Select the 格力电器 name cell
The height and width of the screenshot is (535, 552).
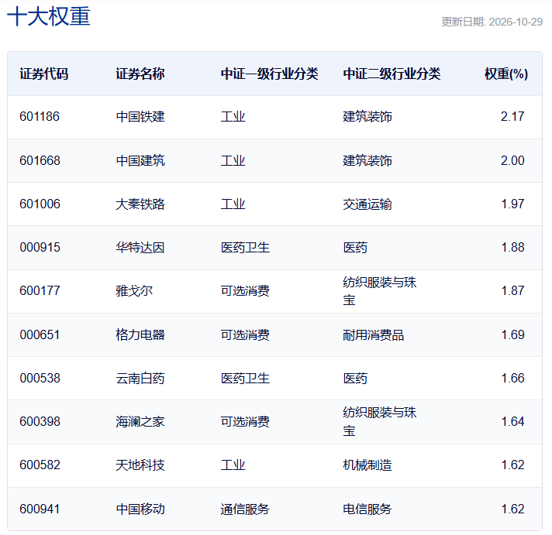pos(140,334)
